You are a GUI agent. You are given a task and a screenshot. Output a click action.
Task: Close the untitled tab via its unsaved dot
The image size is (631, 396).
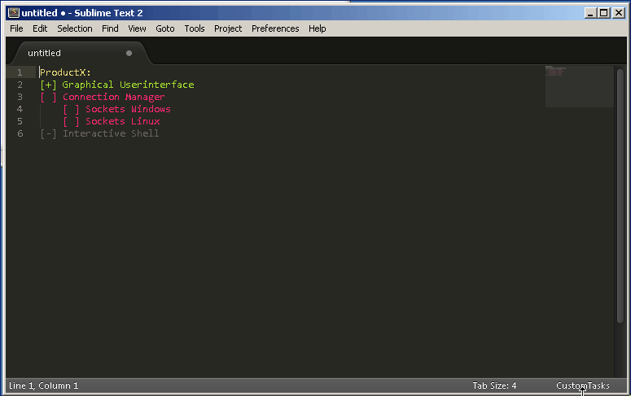pyautogui.click(x=129, y=53)
